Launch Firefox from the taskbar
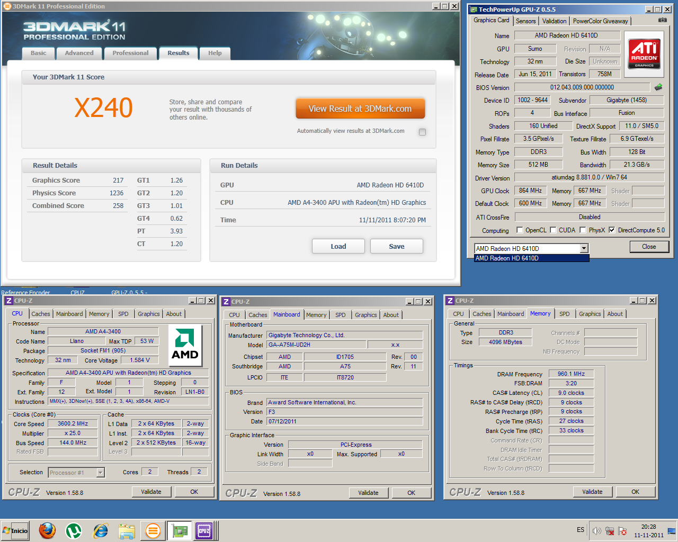 (47, 531)
